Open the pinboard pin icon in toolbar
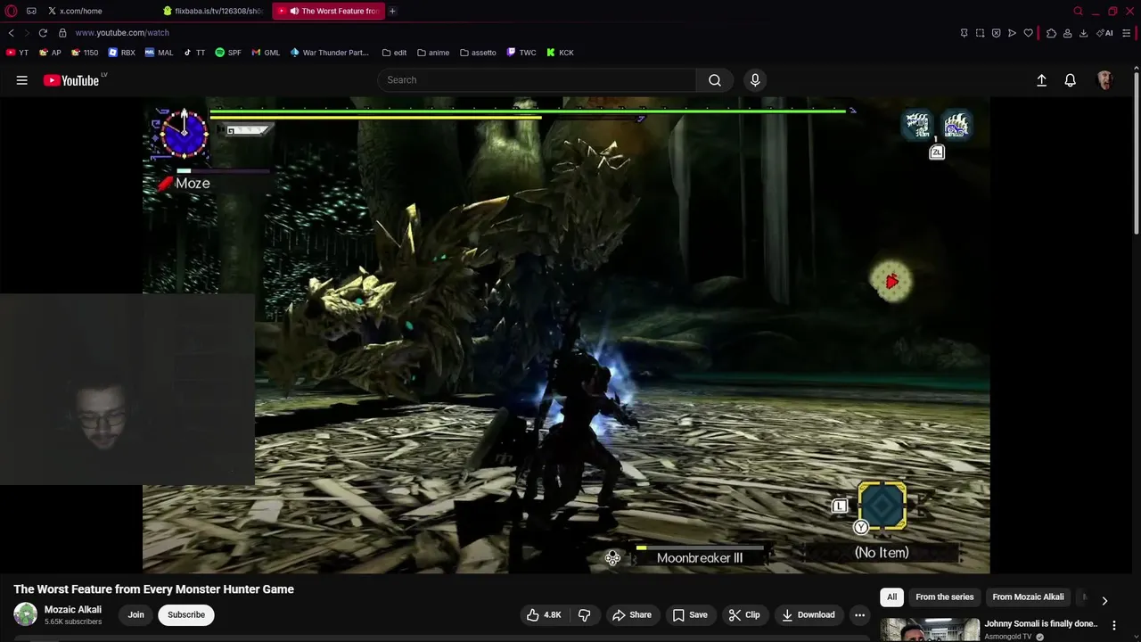1141x642 pixels. [964, 33]
